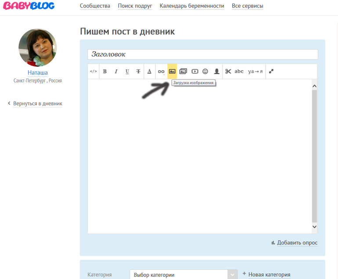Open the text color picker
This screenshot has height=279, width=338.
[x=149, y=72]
